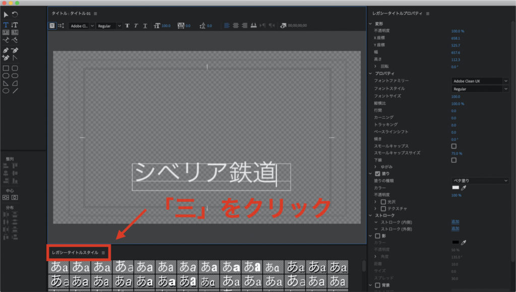Screen dimensions: 516x292
Task: Open tab stops ruler icon
Action: click(x=253, y=26)
